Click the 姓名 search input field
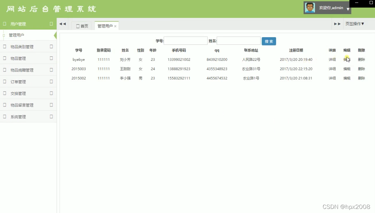The image size is (375, 213). (239, 41)
